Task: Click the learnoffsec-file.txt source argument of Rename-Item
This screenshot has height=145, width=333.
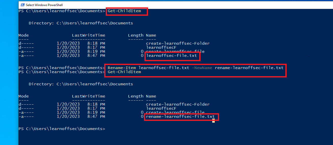Action: click(x=164, y=68)
